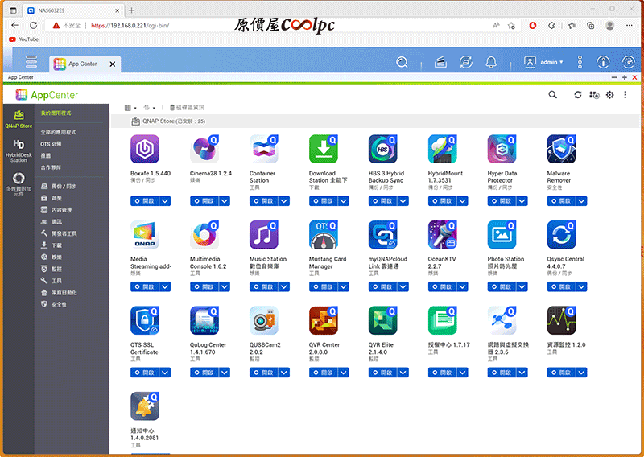
Task: Expand the dropdown arrow for Multimedia Console
Action: click(225, 287)
